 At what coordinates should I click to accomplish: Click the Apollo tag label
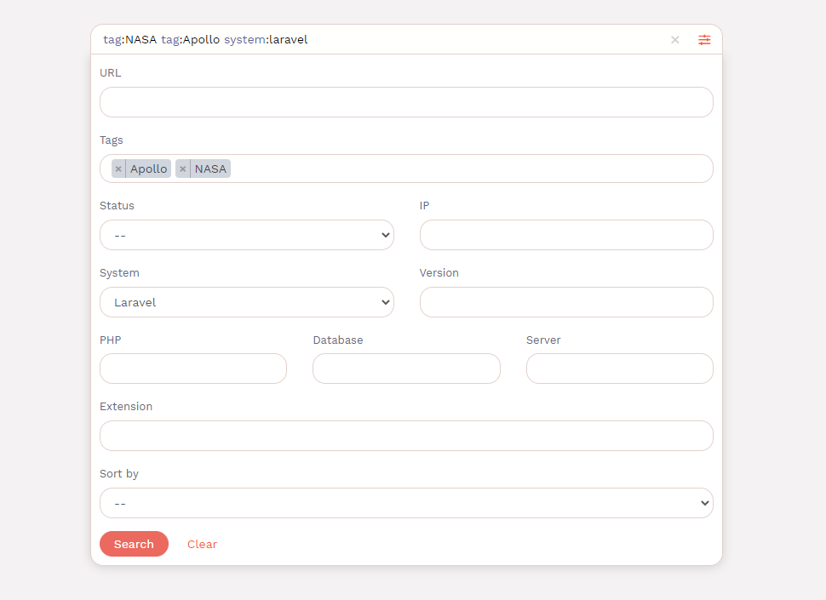(148, 169)
